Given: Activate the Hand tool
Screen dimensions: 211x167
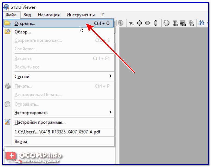Looking at the screenshot, I should click(167, 23).
